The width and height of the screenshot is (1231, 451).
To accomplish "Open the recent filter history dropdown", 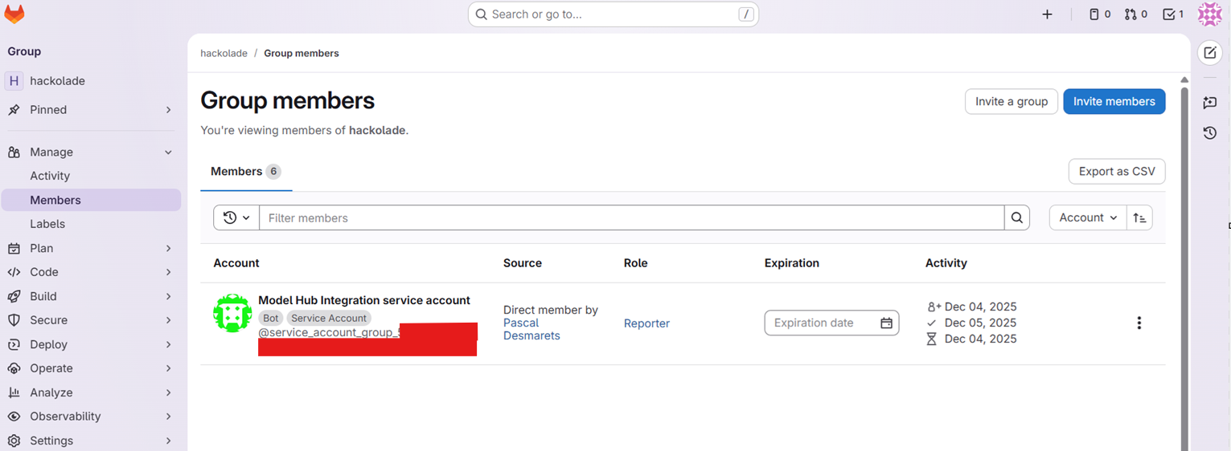I will (236, 217).
